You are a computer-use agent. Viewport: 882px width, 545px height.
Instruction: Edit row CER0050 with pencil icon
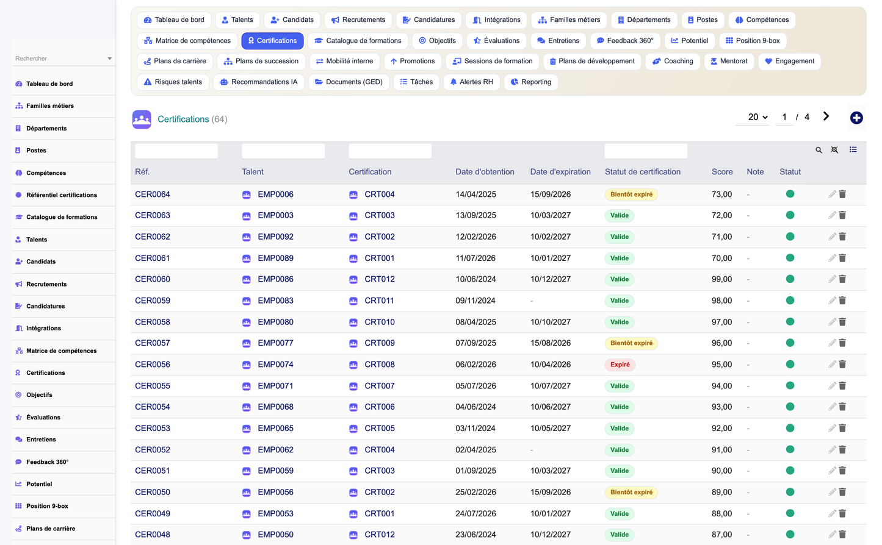[832, 492]
